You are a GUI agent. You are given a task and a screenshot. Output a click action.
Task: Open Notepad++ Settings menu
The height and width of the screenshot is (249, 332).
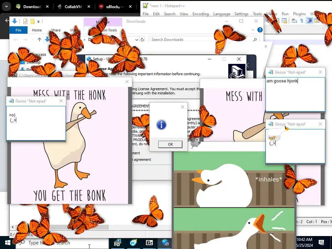[x=241, y=14]
